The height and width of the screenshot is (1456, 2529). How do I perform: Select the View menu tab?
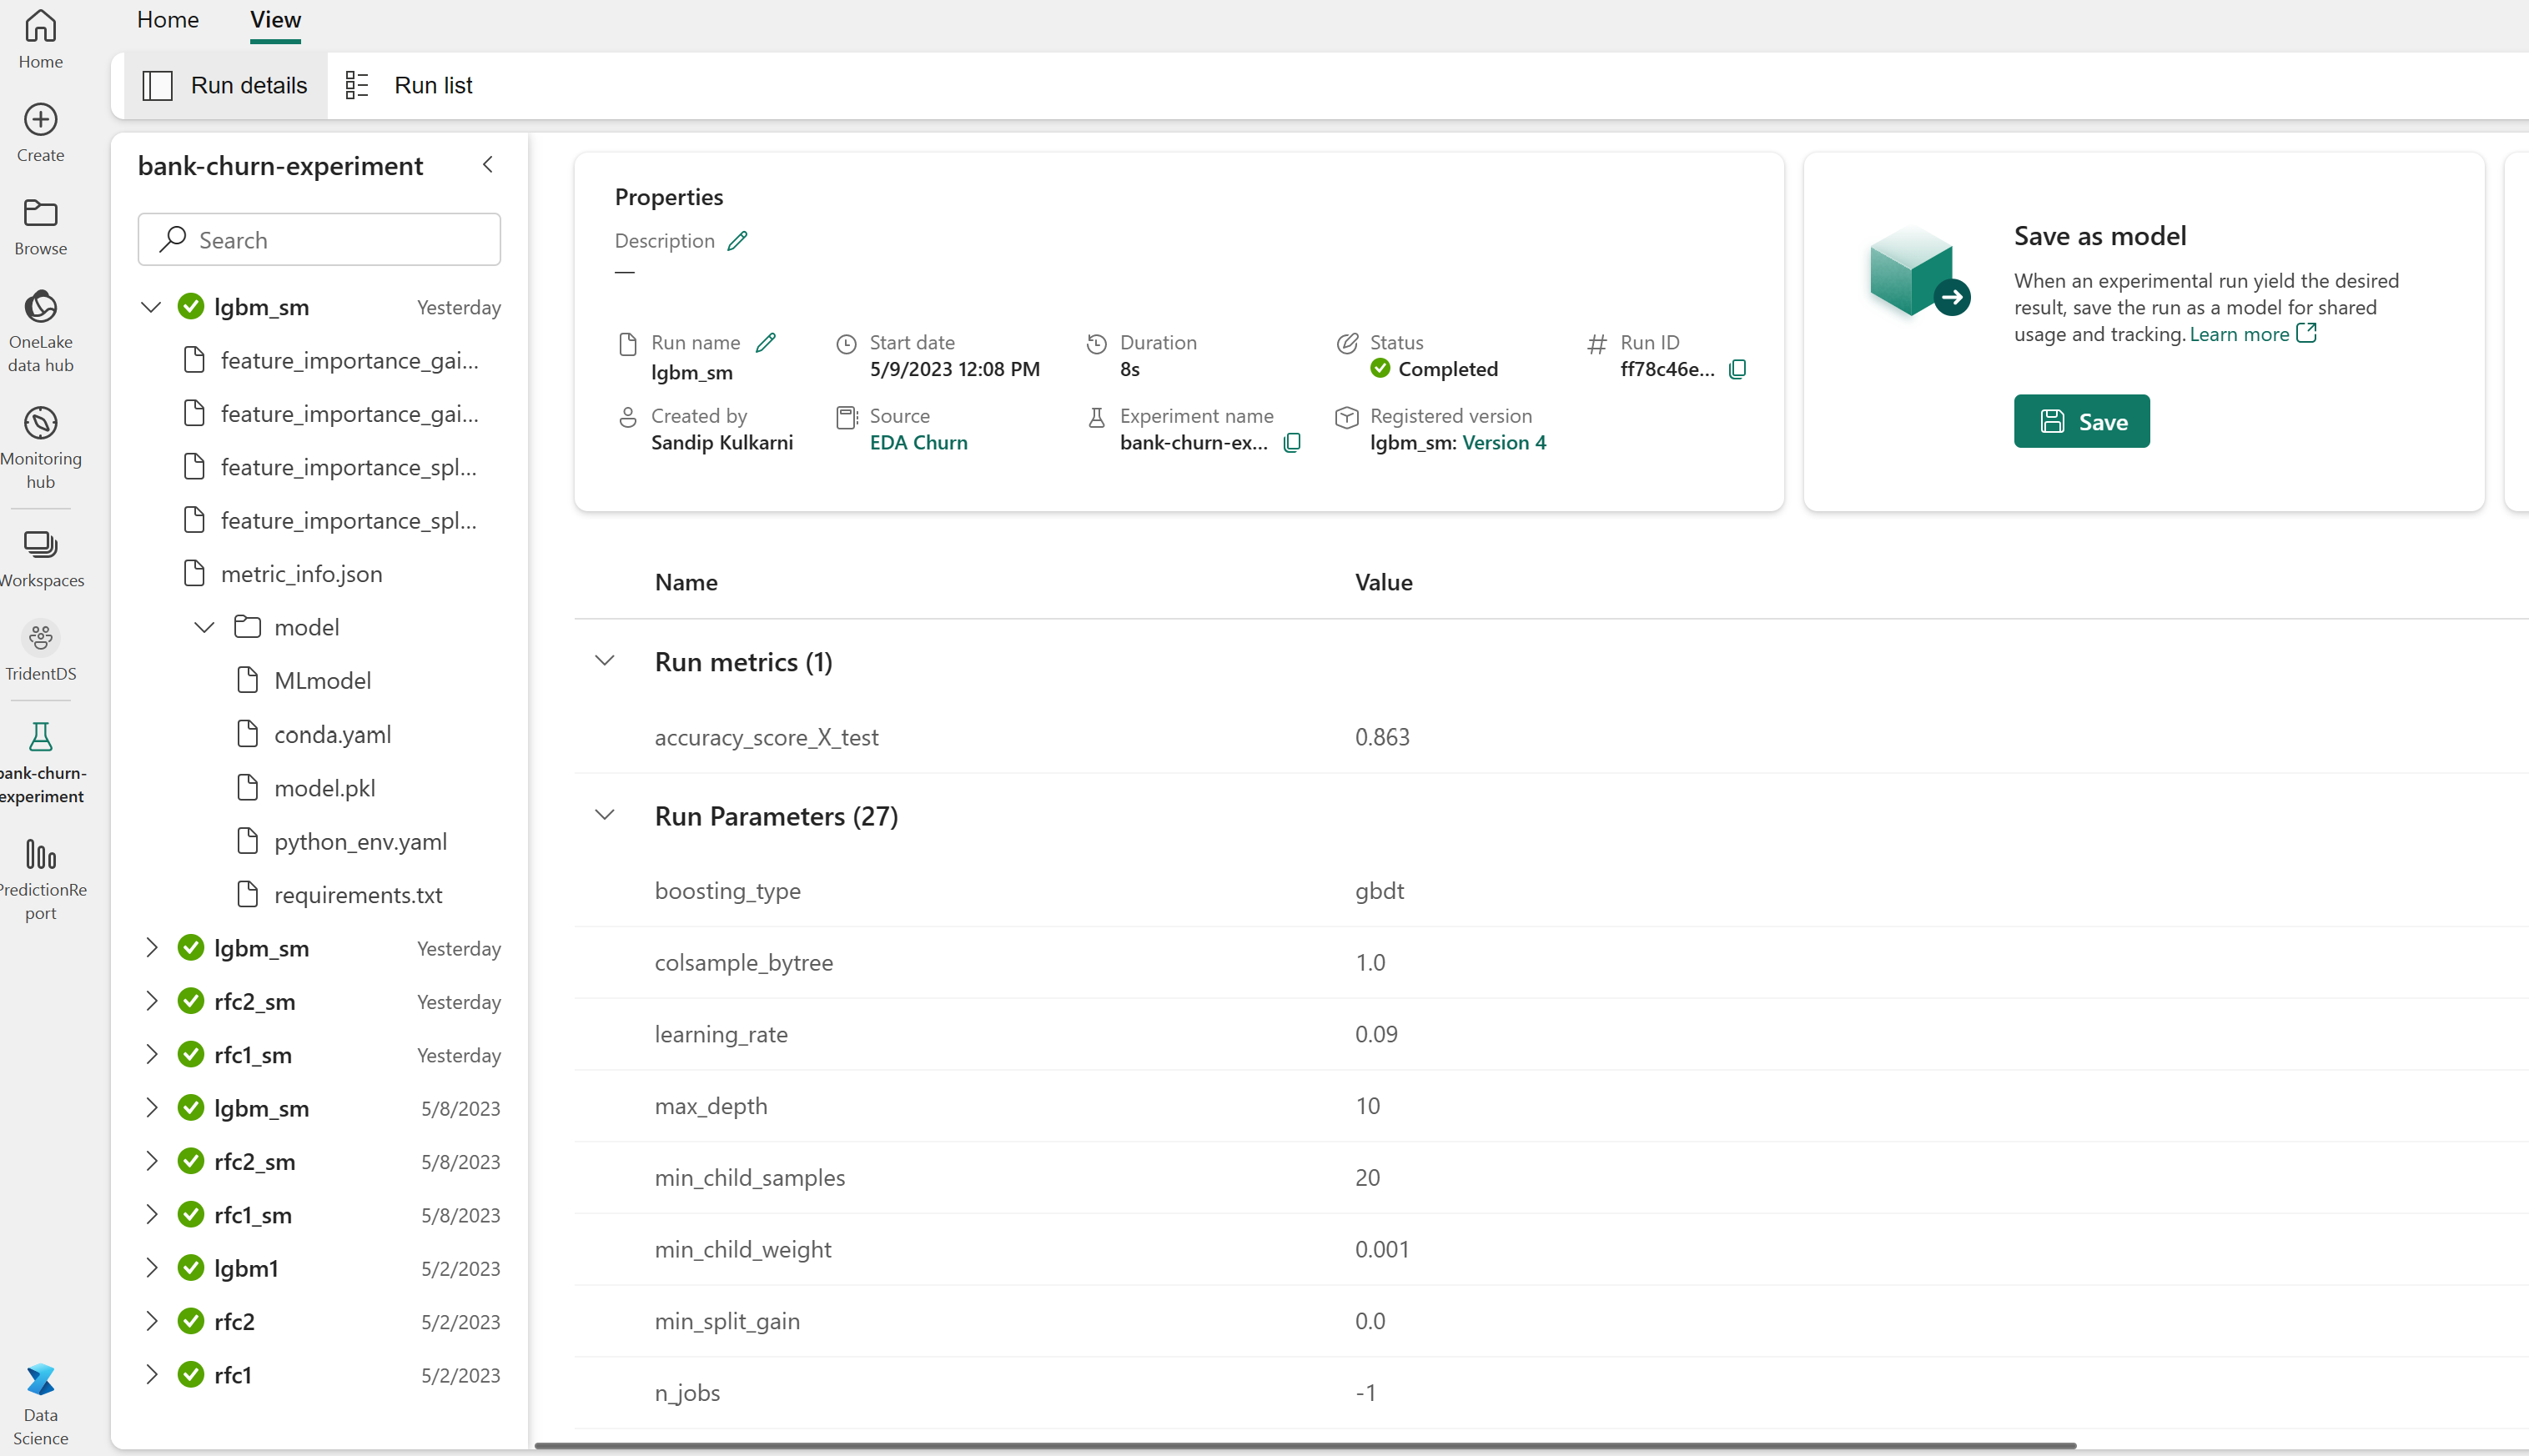[273, 19]
